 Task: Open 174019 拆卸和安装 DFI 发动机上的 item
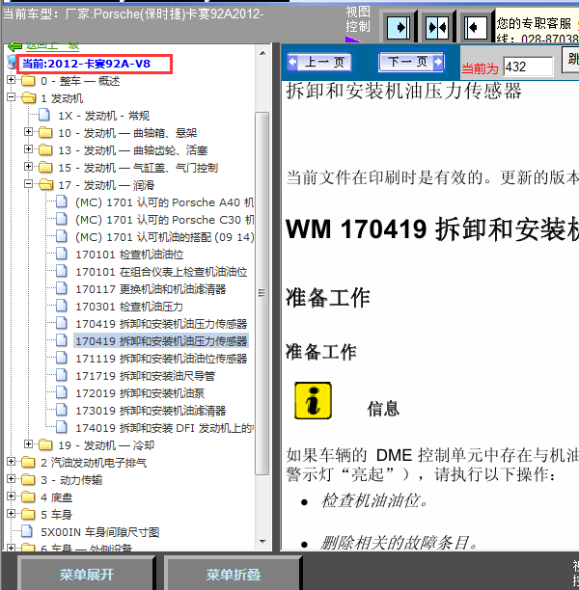(164, 428)
